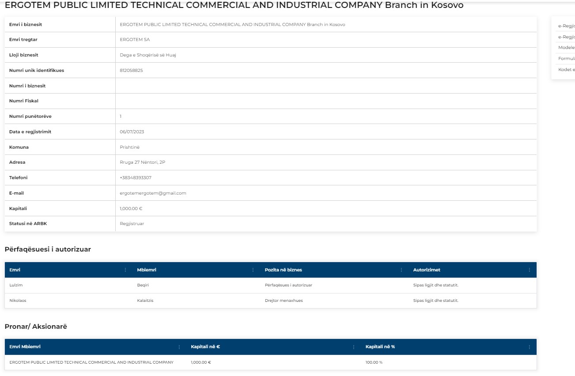Click registration date 06/07/2023

[132, 132]
